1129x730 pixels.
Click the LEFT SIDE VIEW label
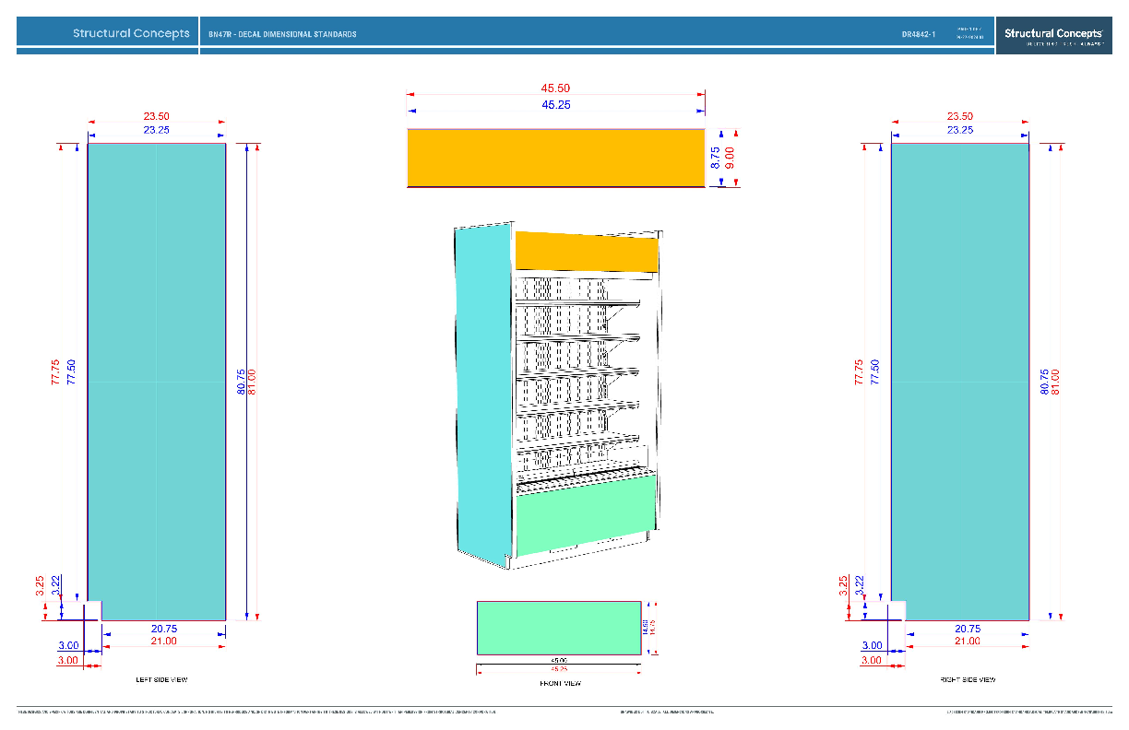[161, 679]
